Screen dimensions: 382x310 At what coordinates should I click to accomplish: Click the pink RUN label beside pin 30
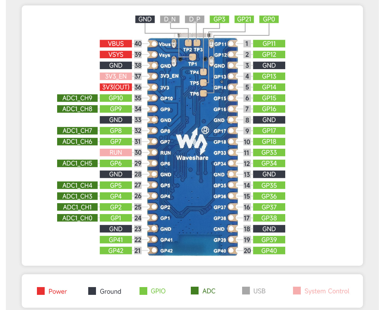pos(116,152)
